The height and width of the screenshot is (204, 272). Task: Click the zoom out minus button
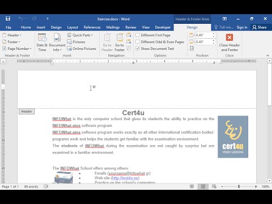(222, 186)
